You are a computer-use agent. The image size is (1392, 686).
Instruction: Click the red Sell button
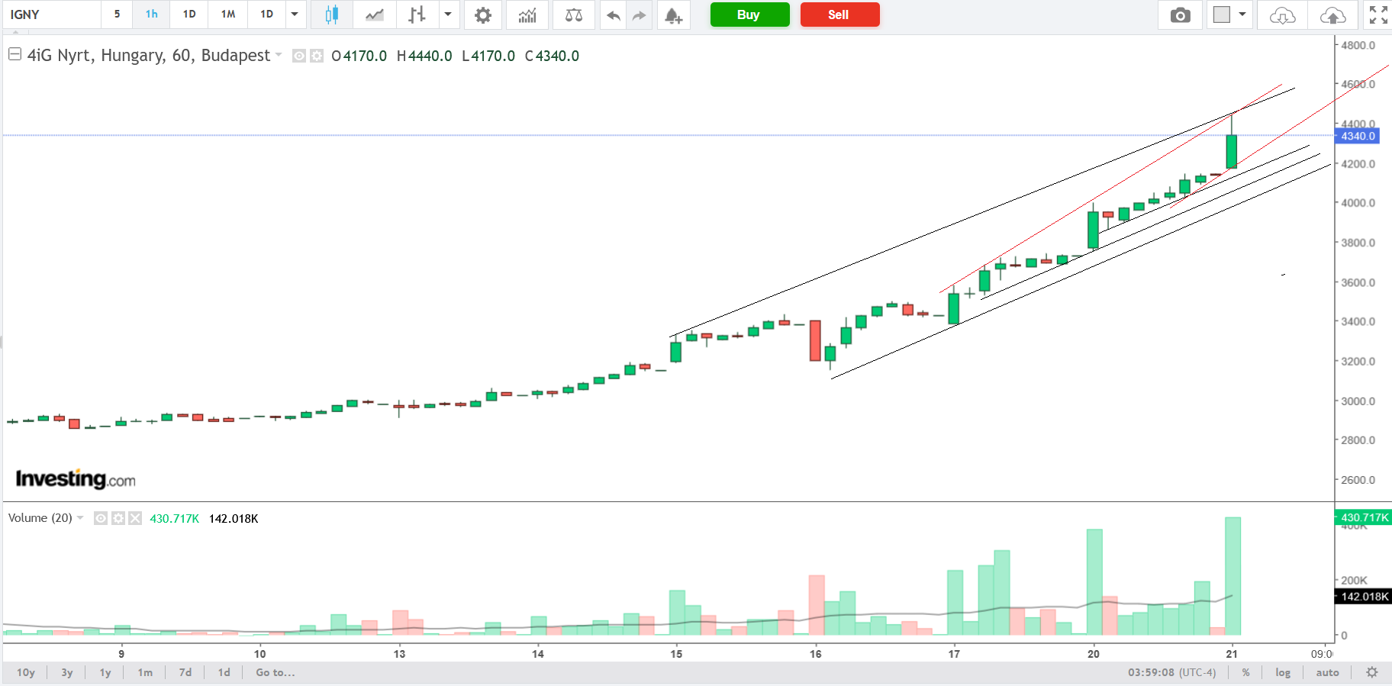(839, 14)
